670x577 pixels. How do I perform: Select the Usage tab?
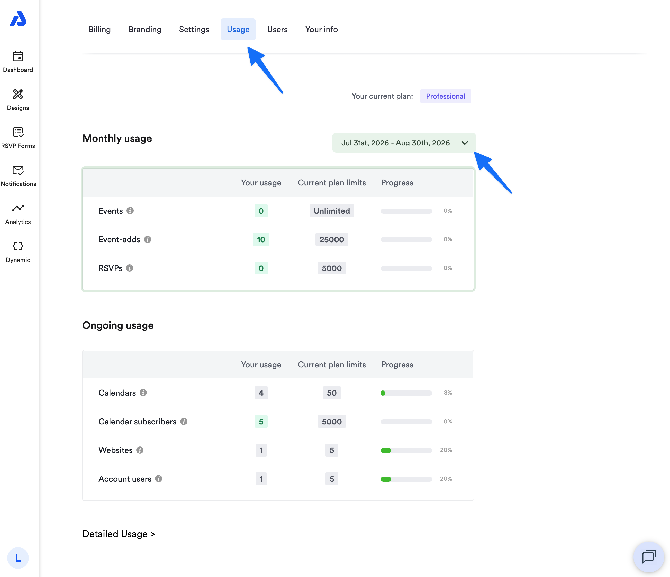[238, 29]
